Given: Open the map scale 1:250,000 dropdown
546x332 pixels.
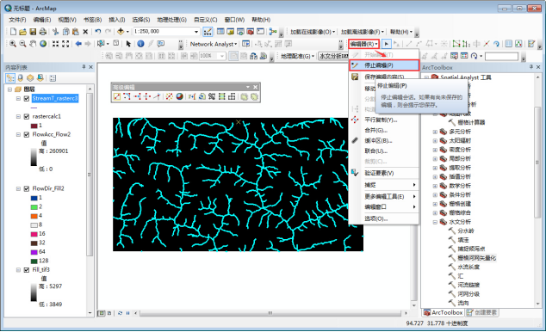Looking at the screenshot, I should coord(196,32).
